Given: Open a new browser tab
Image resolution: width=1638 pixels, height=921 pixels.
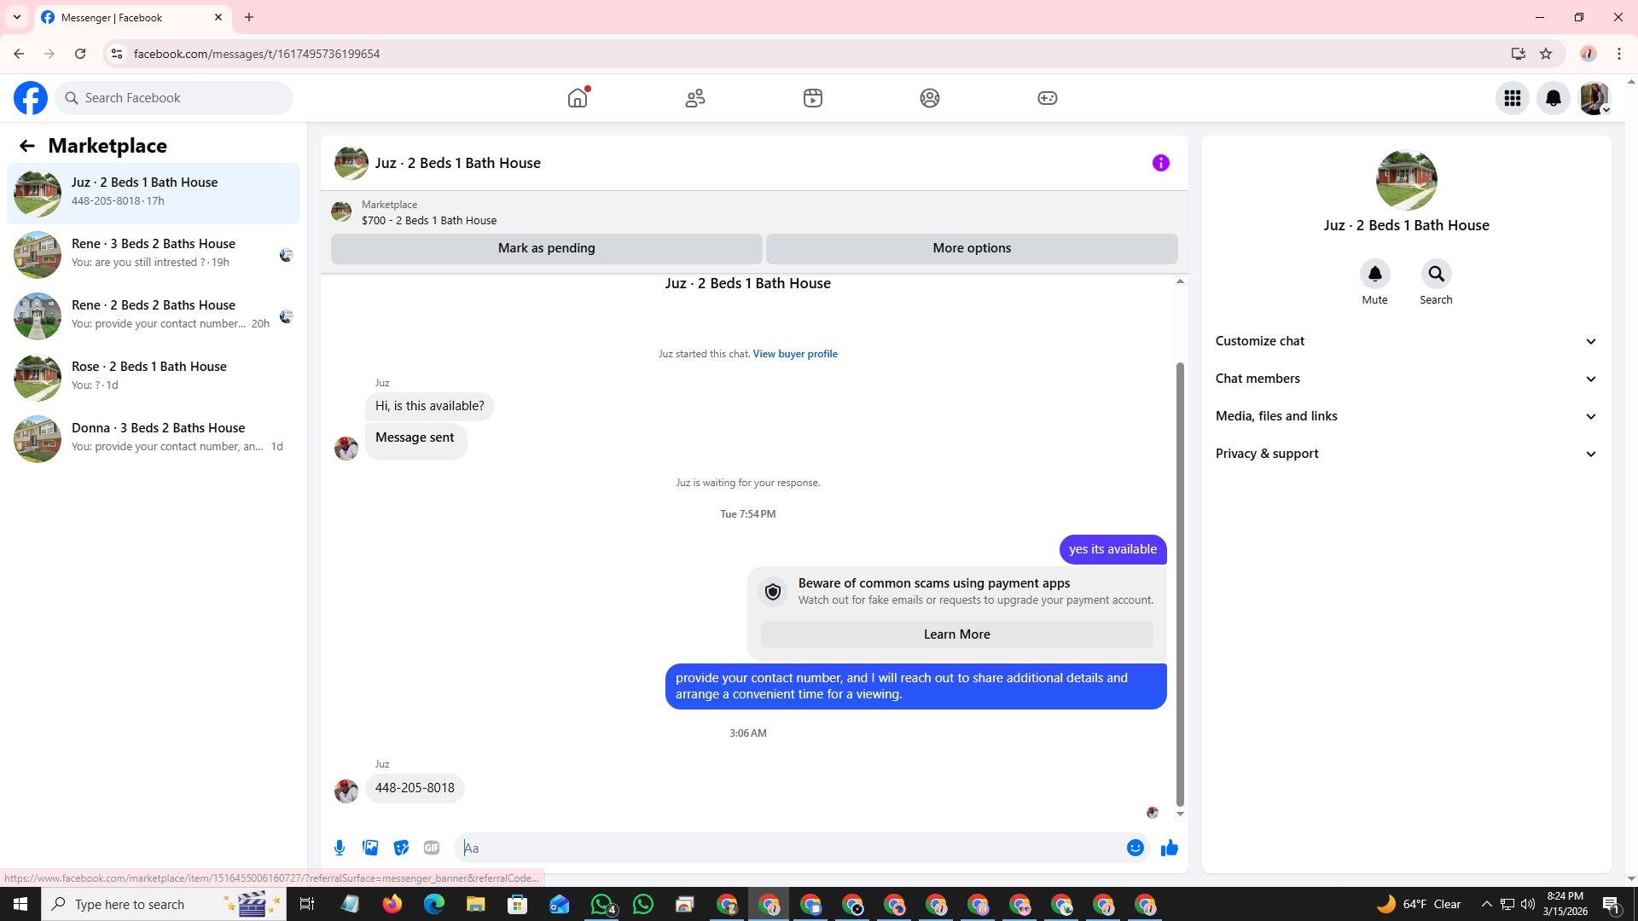Looking at the screenshot, I should [x=249, y=17].
